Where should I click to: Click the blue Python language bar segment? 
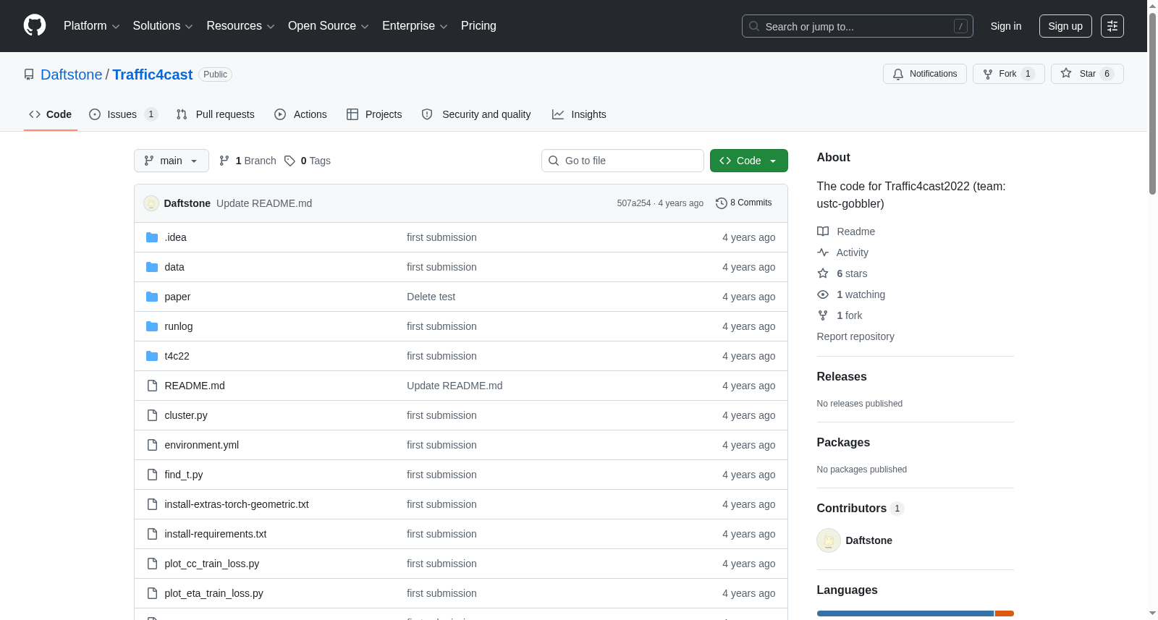click(905, 613)
